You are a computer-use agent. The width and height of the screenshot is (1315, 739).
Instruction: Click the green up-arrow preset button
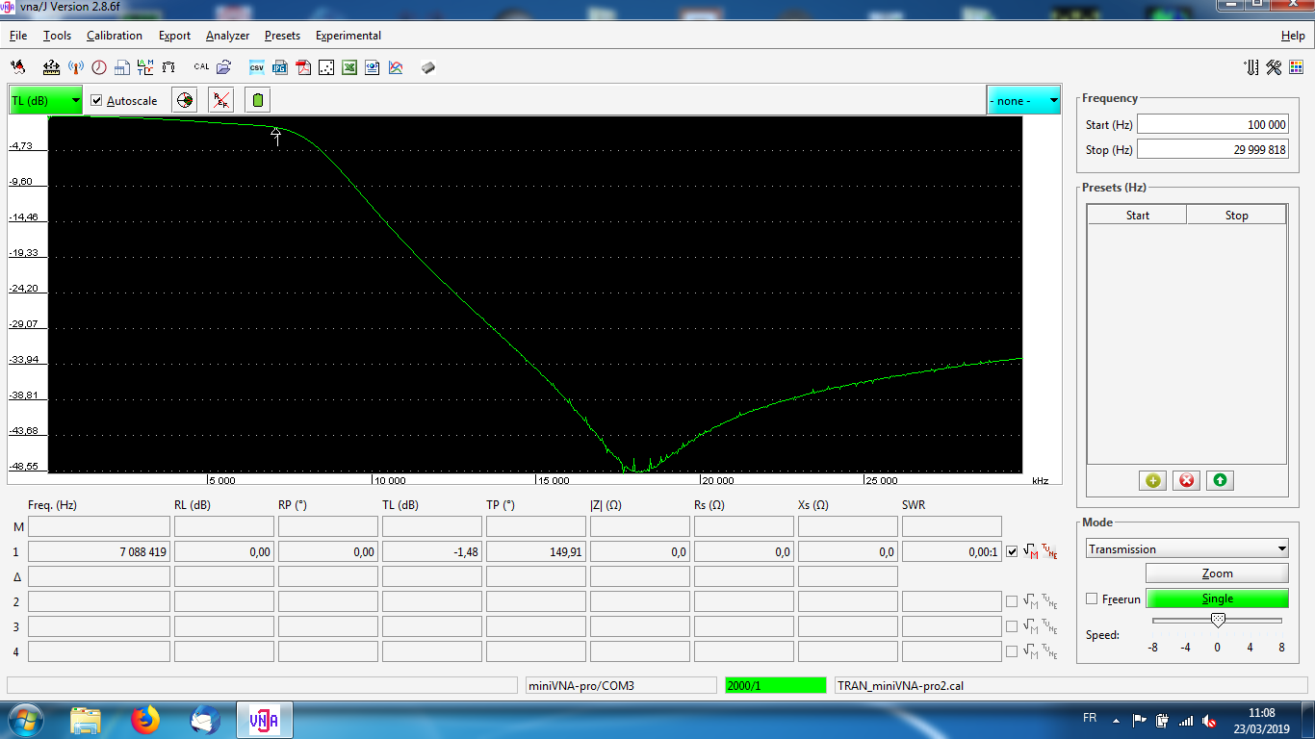click(x=1220, y=480)
